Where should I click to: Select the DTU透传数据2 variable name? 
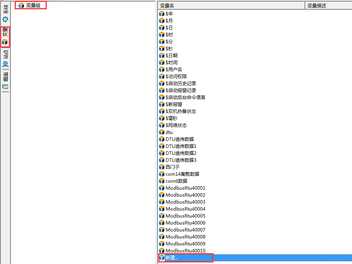(x=181, y=153)
